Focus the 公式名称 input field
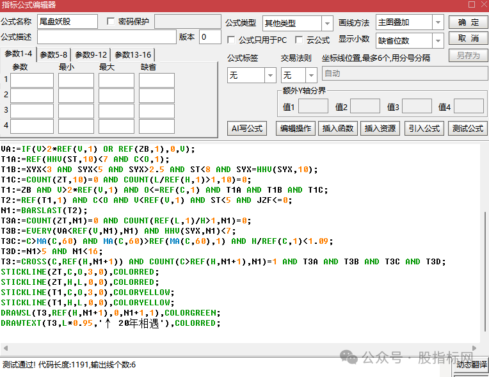 pos(67,22)
